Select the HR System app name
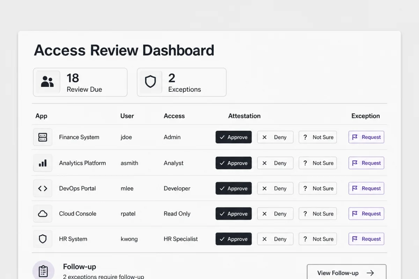419x279 pixels. pyautogui.click(x=73, y=239)
